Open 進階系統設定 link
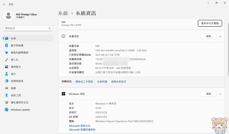Screen dimensions: 229x134 click(118, 82)
